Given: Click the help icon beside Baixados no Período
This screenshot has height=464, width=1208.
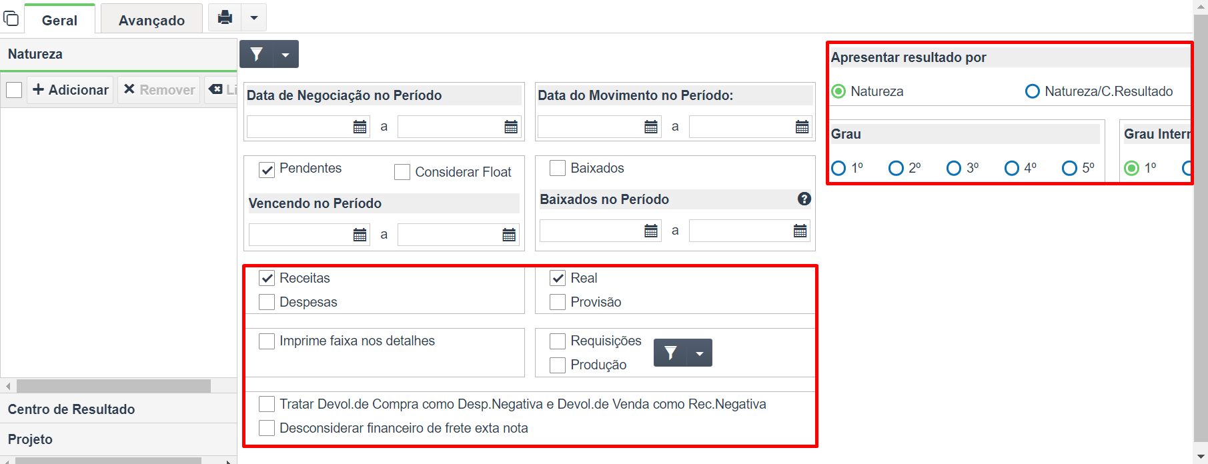Looking at the screenshot, I should (x=804, y=199).
